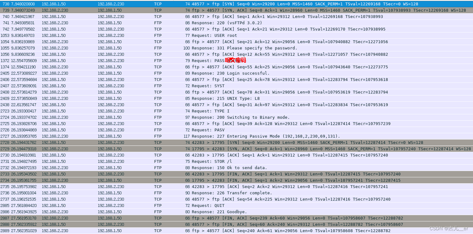Click packet 2406 ACK Seq=25 Ack=78
This screenshot has width=473, height=234.
click(x=237, y=80)
